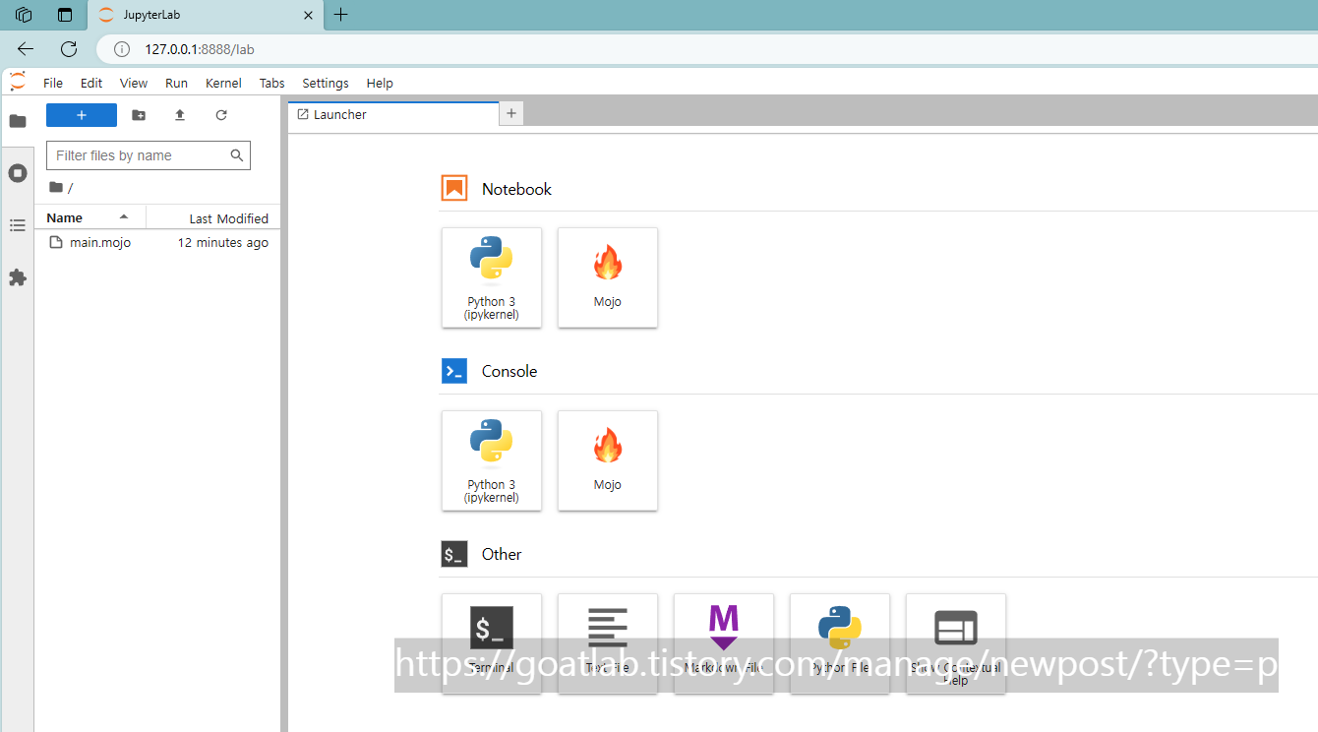This screenshot has height=732, width=1318.
Task: Create a new Text File
Action: 608,643
